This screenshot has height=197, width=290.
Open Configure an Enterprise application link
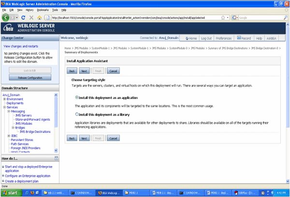tap(28, 176)
